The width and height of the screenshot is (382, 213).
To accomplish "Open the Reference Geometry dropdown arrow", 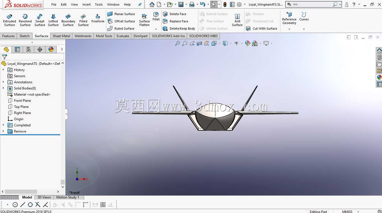I will coord(289,29).
